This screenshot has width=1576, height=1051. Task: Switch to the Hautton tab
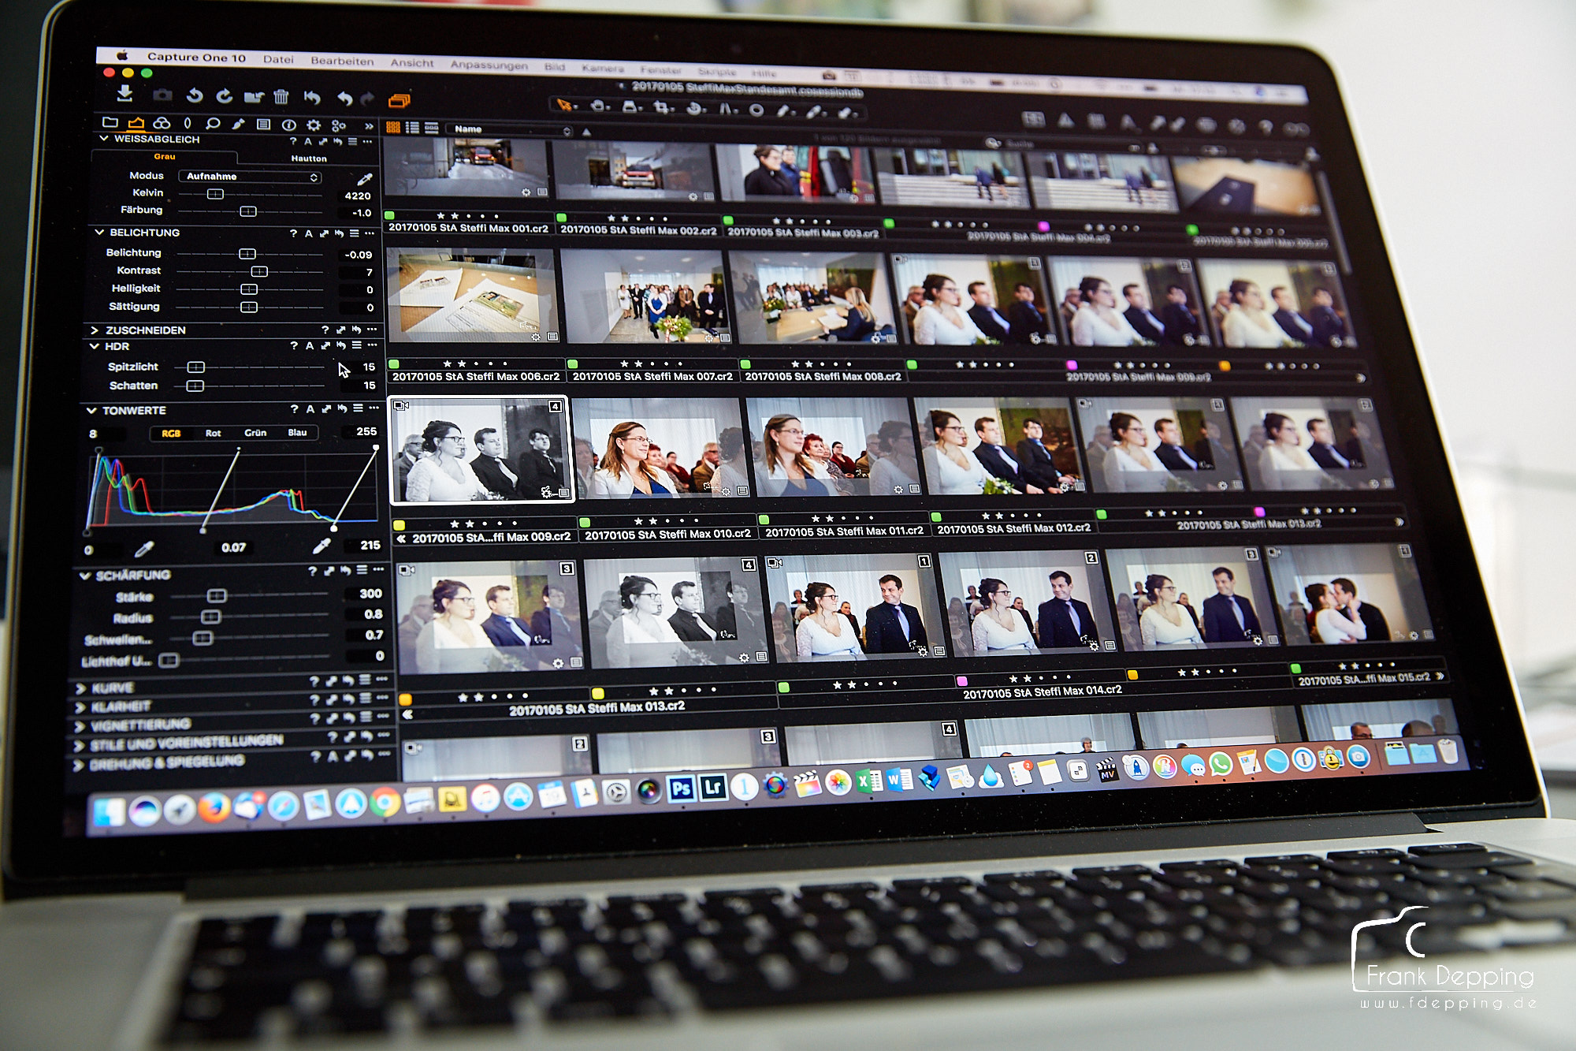click(309, 158)
